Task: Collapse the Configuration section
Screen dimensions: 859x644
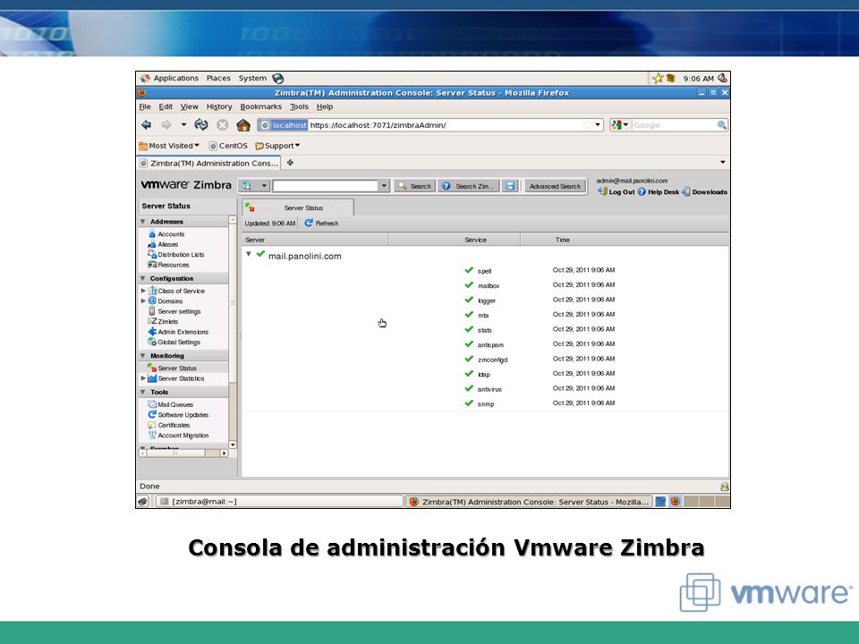Action: [143, 278]
